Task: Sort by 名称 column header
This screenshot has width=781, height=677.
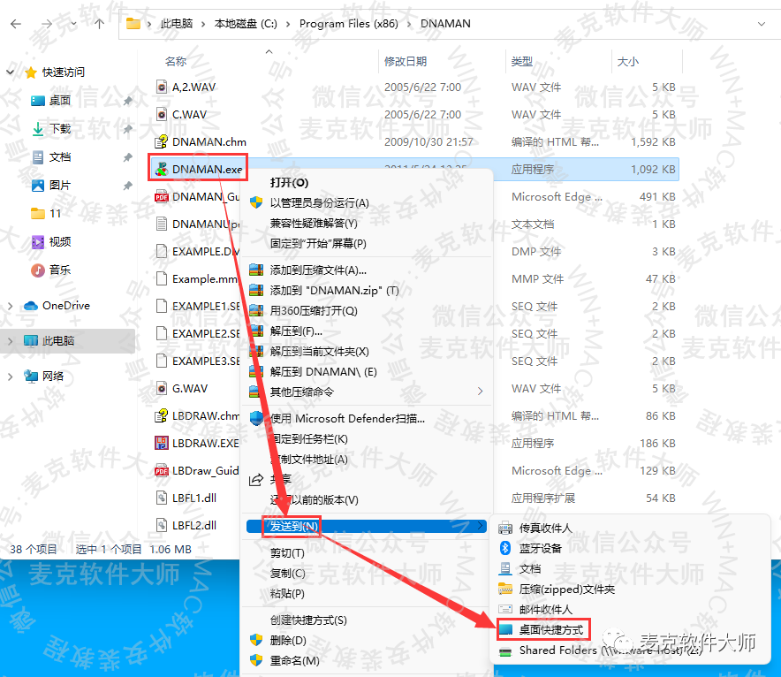Action: click(x=176, y=61)
